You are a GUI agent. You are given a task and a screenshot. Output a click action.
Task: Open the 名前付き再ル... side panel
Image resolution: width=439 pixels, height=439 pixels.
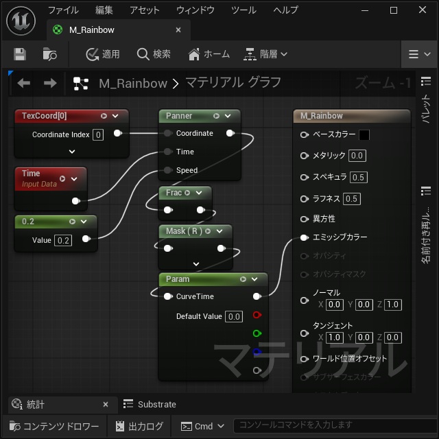pos(426,225)
